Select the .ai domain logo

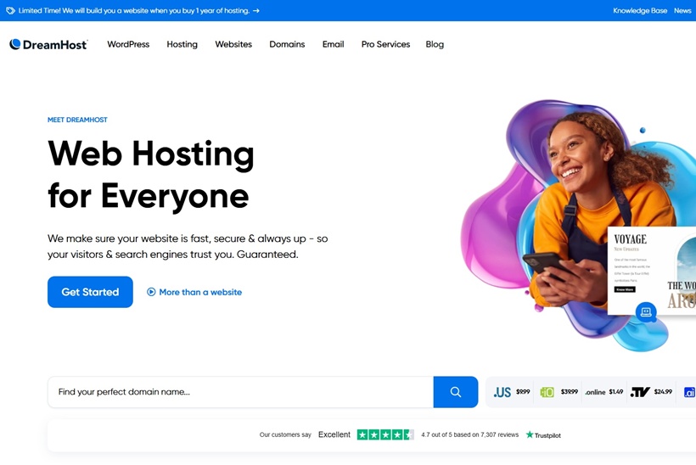pyautogui.click(x=690, y=392)
